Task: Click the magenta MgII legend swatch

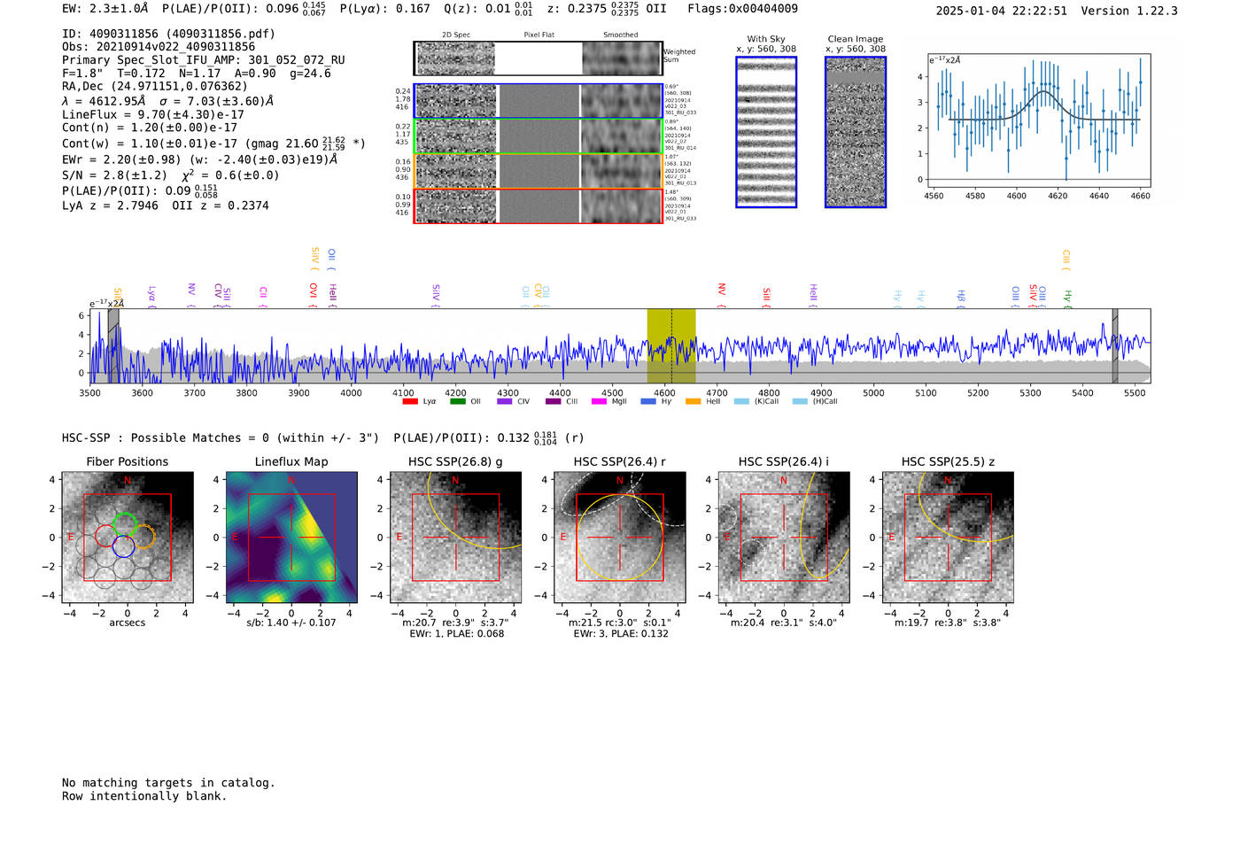Action: pos(600,401)
